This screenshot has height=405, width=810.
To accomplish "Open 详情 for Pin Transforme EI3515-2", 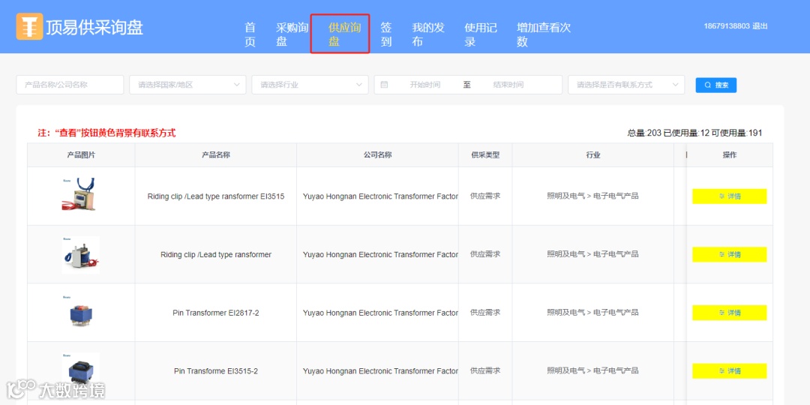I will [x=730, y=371].
